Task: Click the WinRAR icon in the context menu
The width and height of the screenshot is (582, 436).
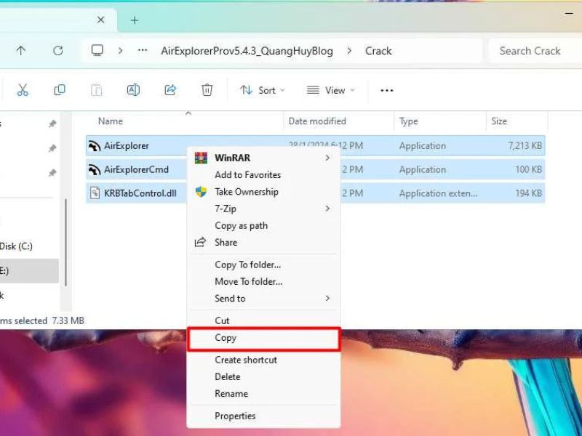Action: [x=201, y=158]
